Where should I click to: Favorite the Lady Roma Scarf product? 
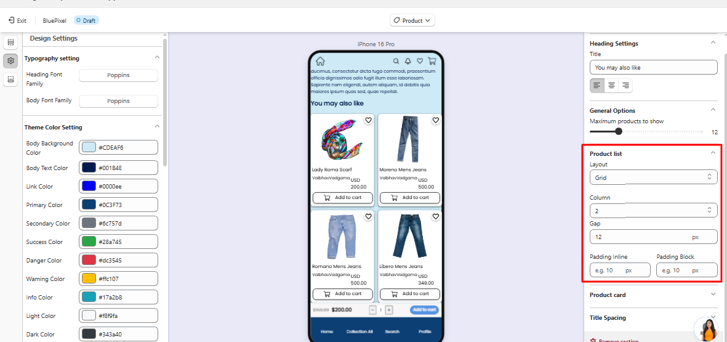click(368, 120)
